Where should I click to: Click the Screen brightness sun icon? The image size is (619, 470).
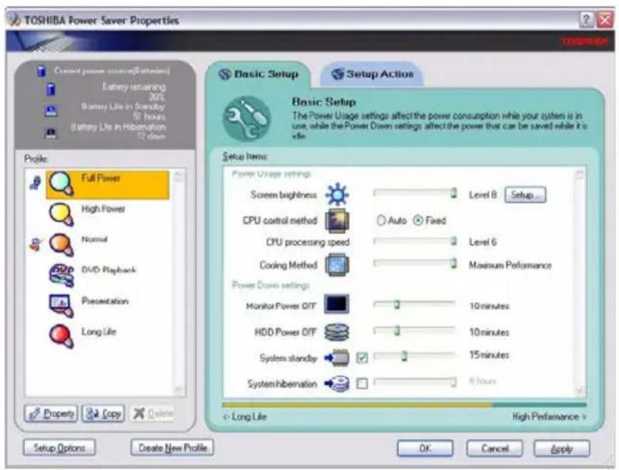(x=337, y=195)
